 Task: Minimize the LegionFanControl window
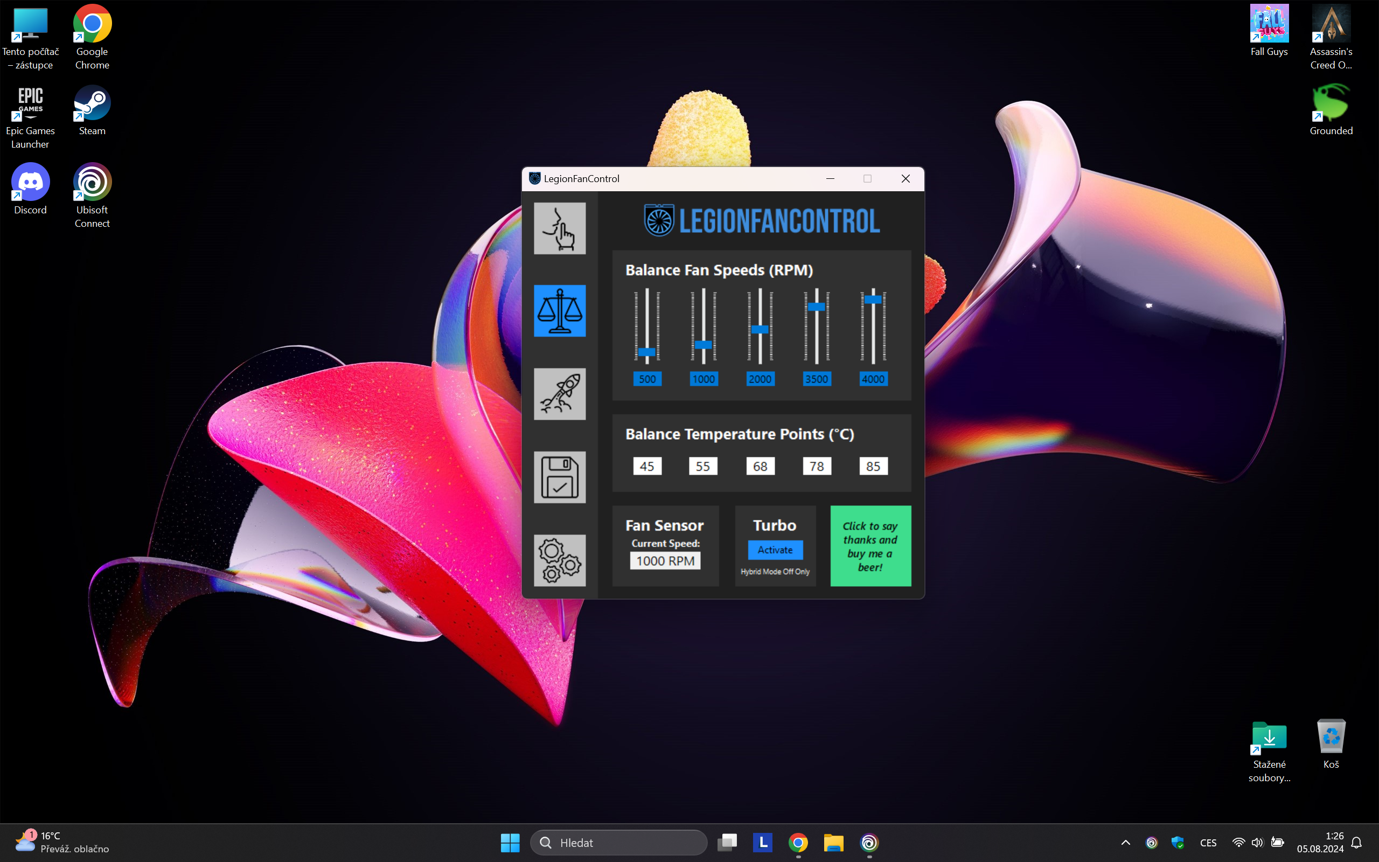pos(830,178)
